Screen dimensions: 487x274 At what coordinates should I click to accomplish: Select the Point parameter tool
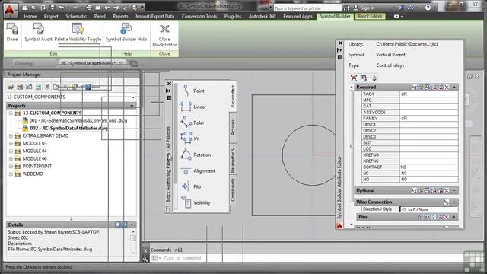(x=193, y=91)
